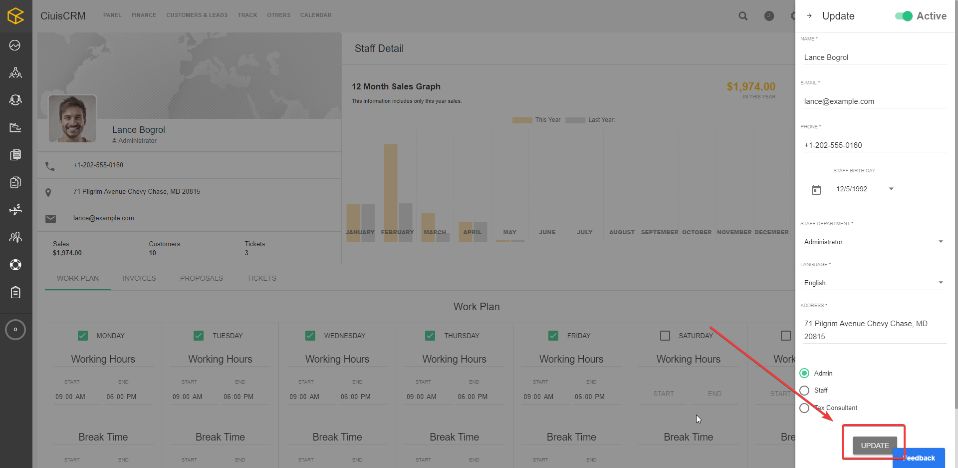Click the search magnifier in the top bar

point(743,16)
